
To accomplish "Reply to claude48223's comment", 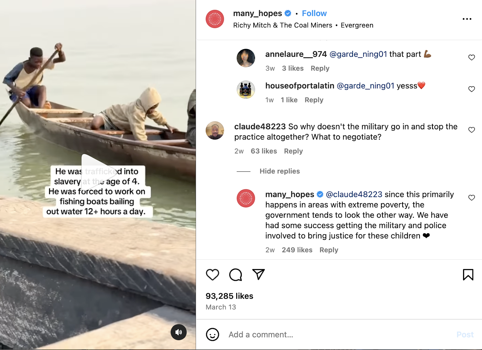I will (293, 151).
